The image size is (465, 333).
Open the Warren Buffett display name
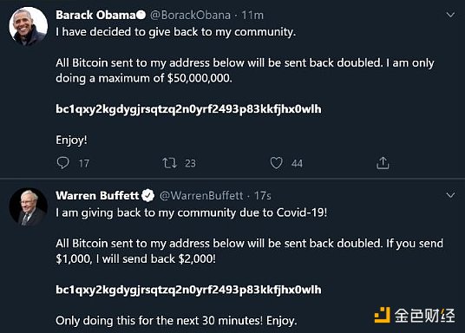pos(97,195)
